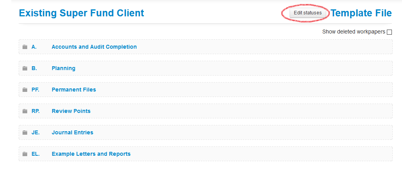Click the folder icon next to Planning
Screen dimensions: 402x176
point(24,69)
